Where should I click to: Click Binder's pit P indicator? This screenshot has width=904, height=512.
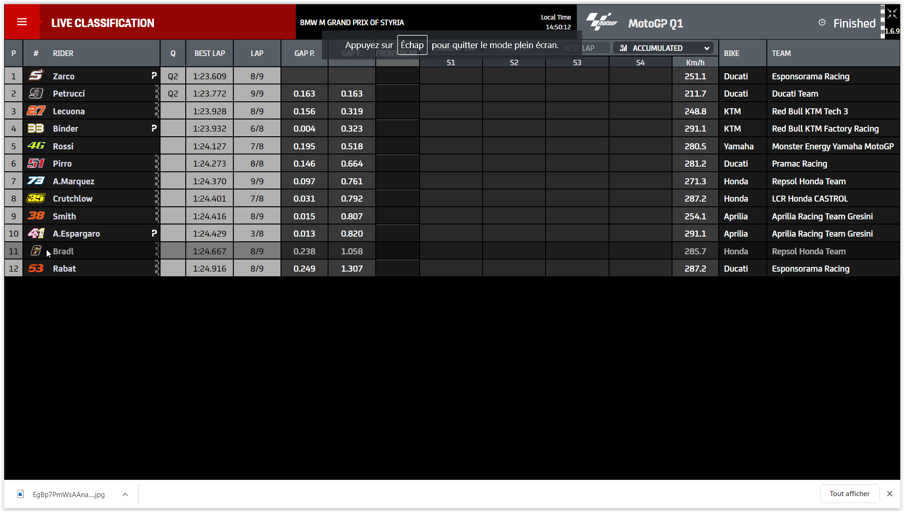(154, 128)
